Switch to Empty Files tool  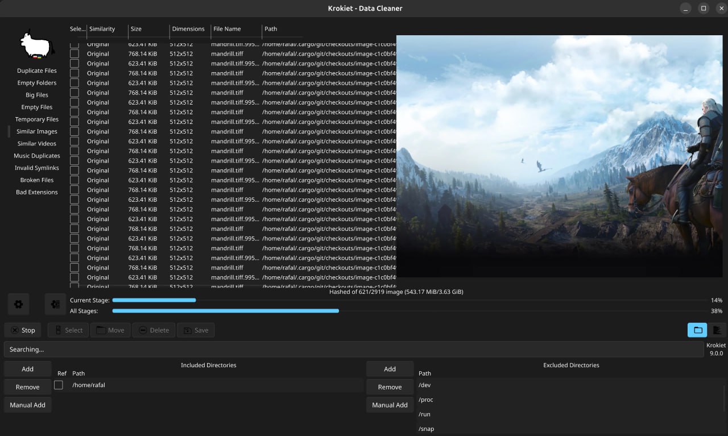coord(37,107)
